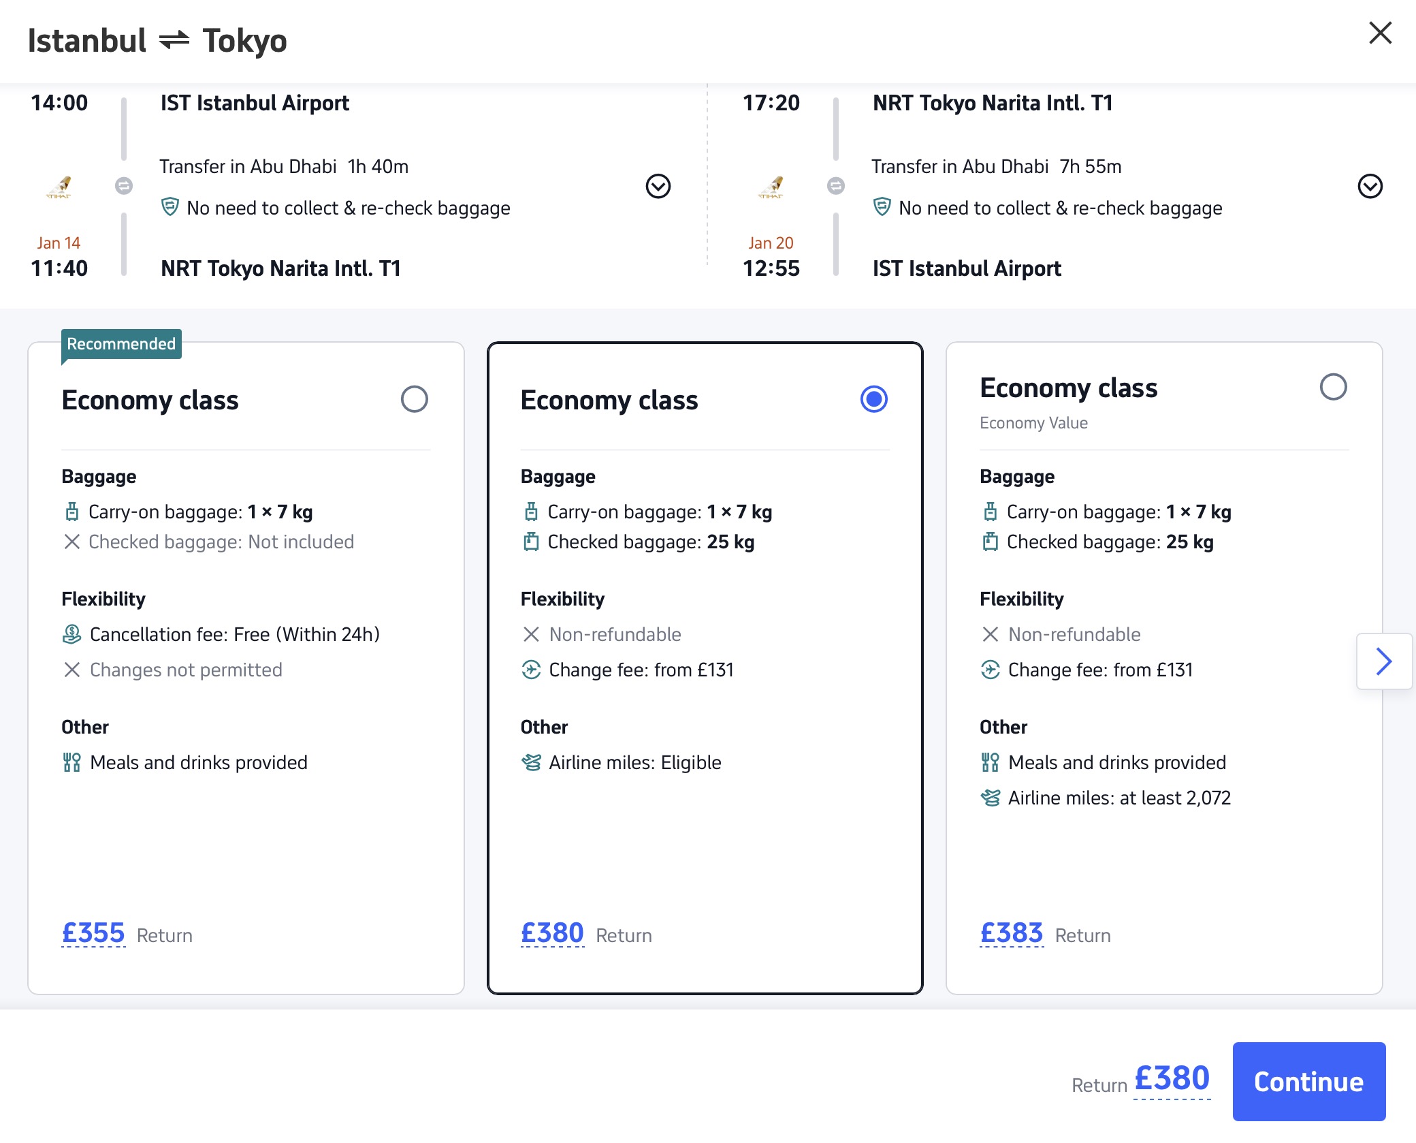Click the change fee icon in the Economy Value card
Image resolution: width=1416 pixels, height=1143 pixels.
(990, 670)
